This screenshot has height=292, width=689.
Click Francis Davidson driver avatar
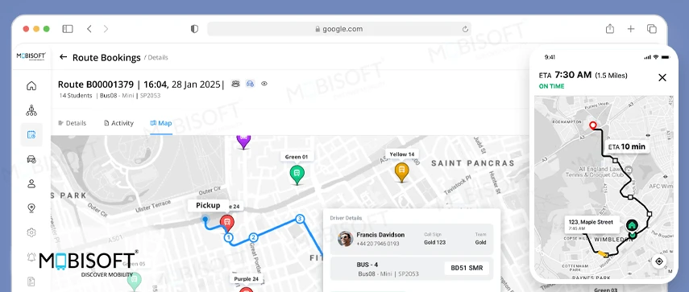click(x=346, y=239)
